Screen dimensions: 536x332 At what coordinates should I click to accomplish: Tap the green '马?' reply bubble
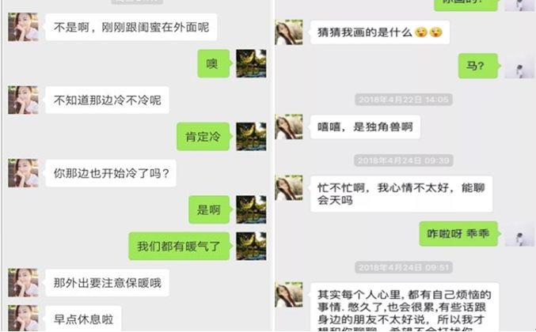(478, 66)
